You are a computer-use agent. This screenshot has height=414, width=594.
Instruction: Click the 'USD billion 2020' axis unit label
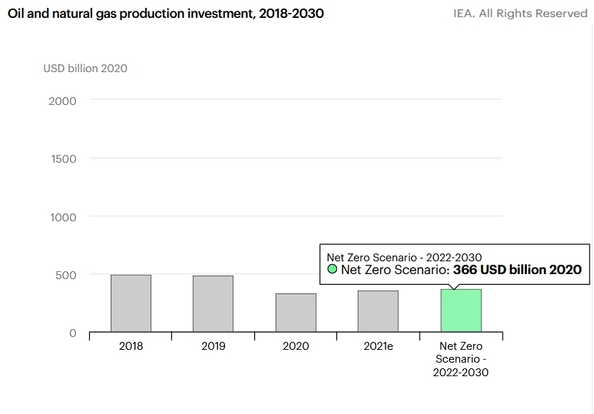tap(85, 69)
